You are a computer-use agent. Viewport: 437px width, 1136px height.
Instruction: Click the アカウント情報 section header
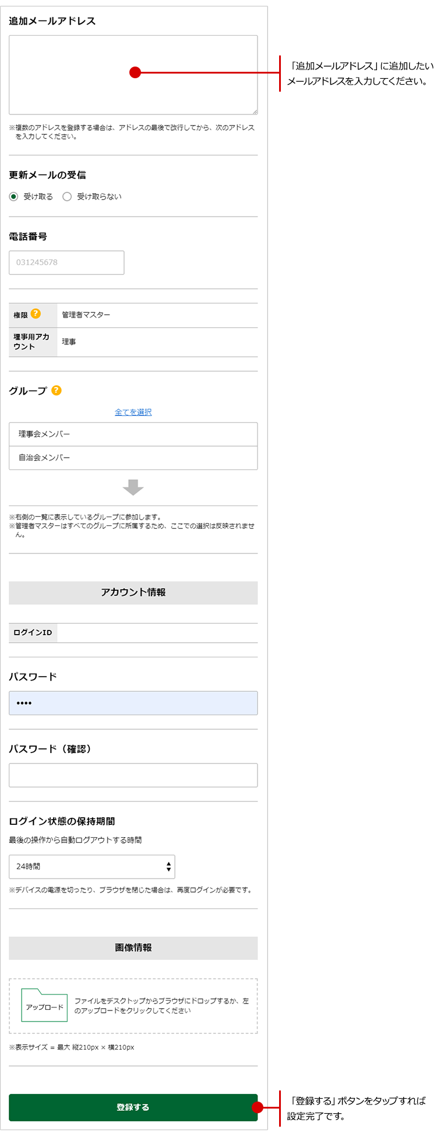tap(133, 593)
